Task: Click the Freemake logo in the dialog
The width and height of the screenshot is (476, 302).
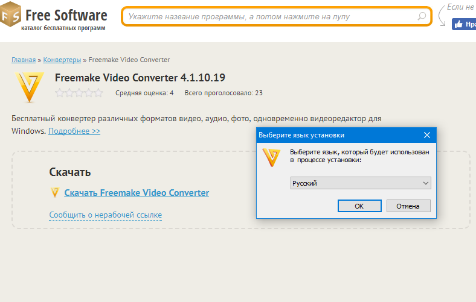Action: 271,157
